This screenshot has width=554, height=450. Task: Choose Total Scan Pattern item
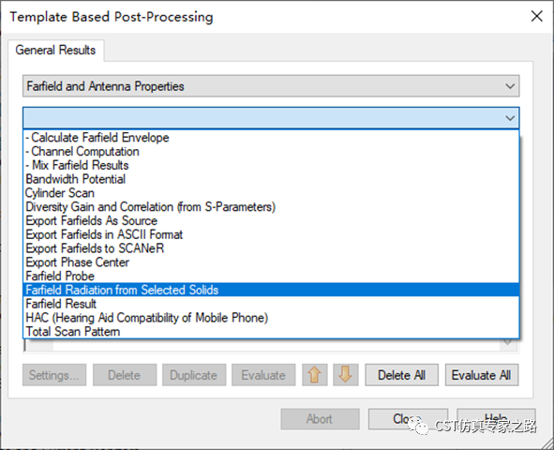click(x=271, y=331)
